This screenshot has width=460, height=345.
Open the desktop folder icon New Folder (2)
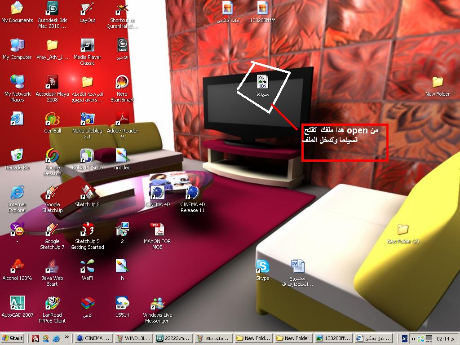(x=403, y=233)
